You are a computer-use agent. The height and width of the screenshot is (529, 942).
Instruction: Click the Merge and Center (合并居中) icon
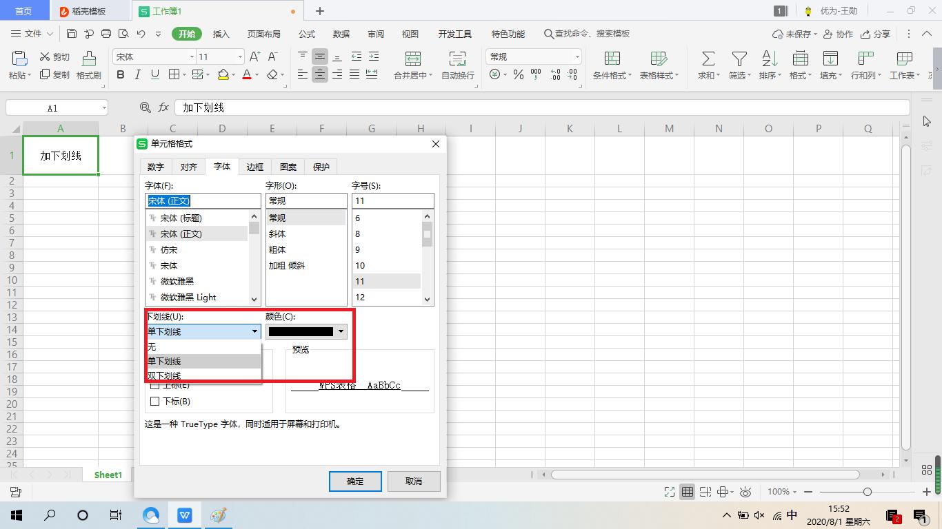point(412,59)
